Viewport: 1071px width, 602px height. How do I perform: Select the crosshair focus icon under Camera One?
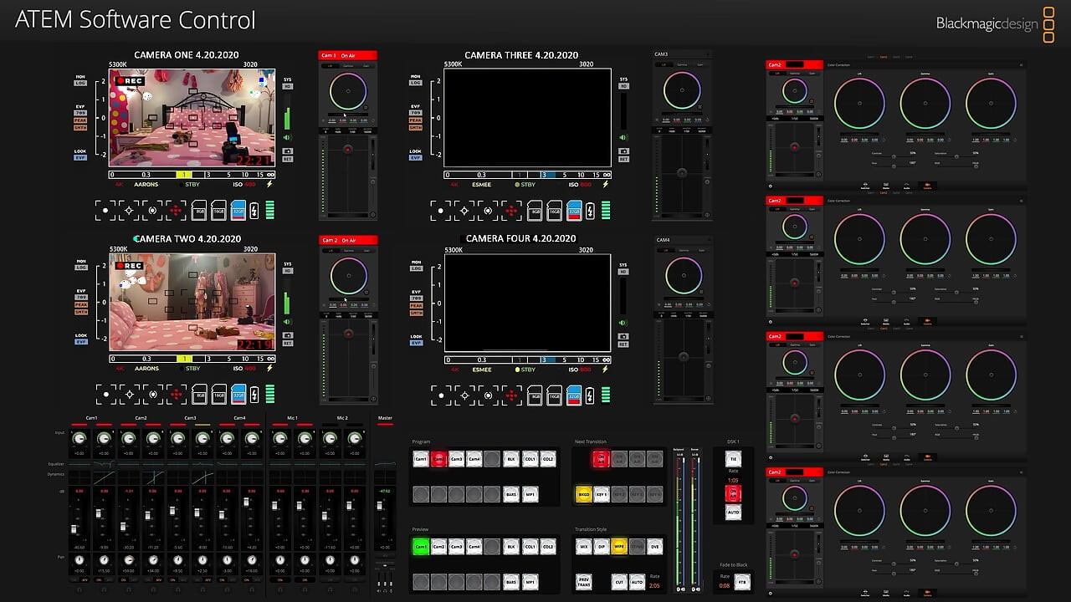click(x=129, y=211)
